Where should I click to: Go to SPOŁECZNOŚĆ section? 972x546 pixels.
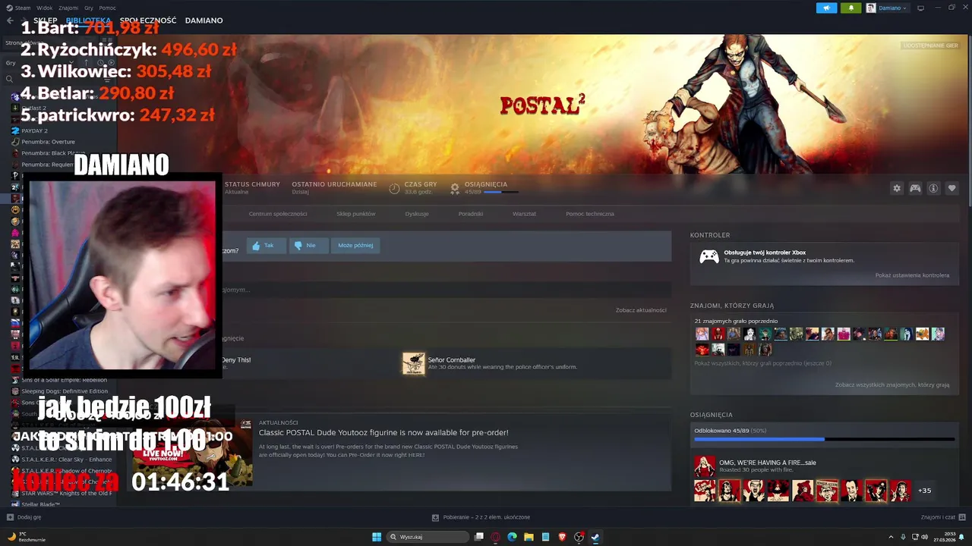click(148, 20)
